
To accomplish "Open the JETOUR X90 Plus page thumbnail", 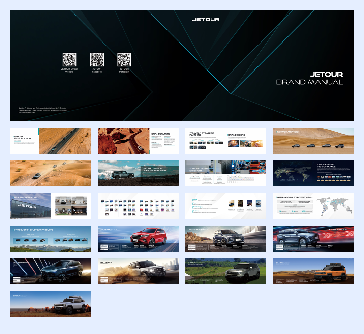I will pos(313,239).
